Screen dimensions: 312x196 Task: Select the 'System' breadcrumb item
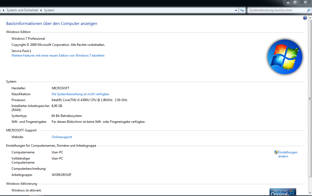49,10
